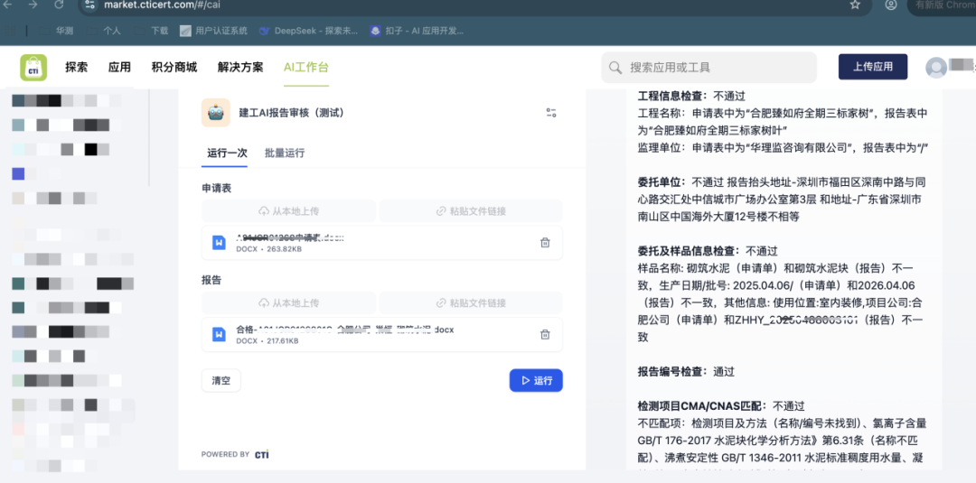Image resolution: width=976 pixels, height=483 pixels.
Task: Delete the 报告 DOCX file with trash icon
Action: (x=545, y=335)
